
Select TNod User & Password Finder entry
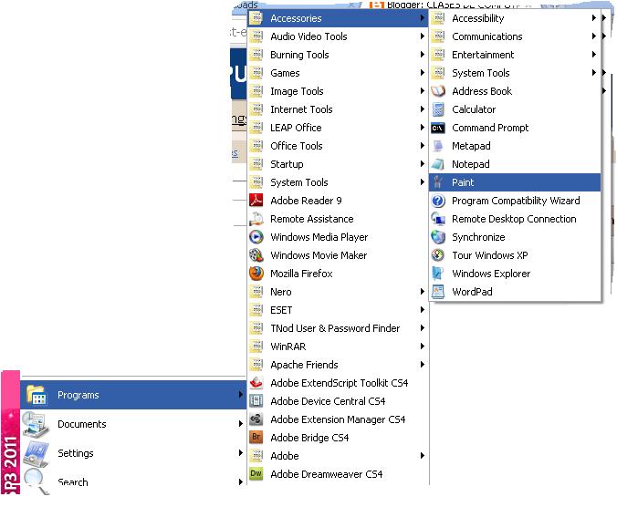pos(338,328)
